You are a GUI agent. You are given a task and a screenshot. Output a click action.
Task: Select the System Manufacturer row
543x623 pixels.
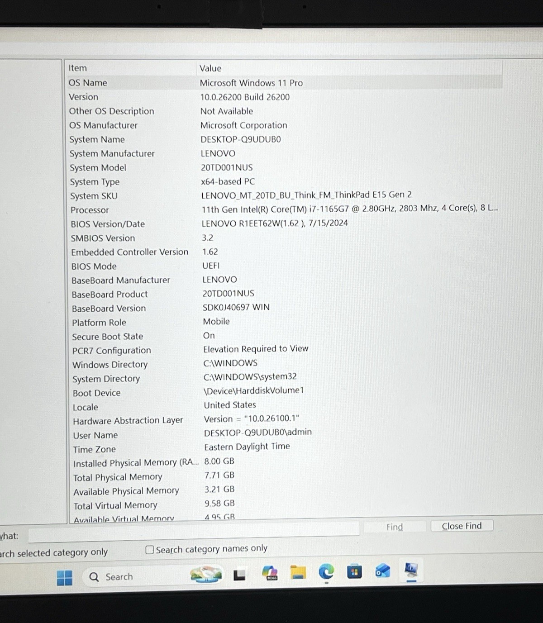284,153
